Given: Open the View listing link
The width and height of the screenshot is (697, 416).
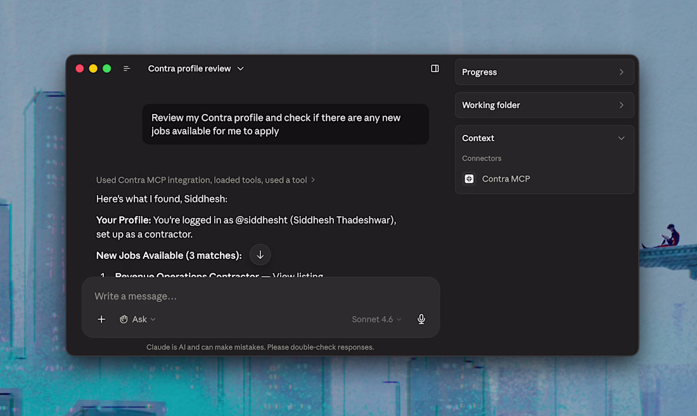Looking at the screenshot, I should 298,274.
